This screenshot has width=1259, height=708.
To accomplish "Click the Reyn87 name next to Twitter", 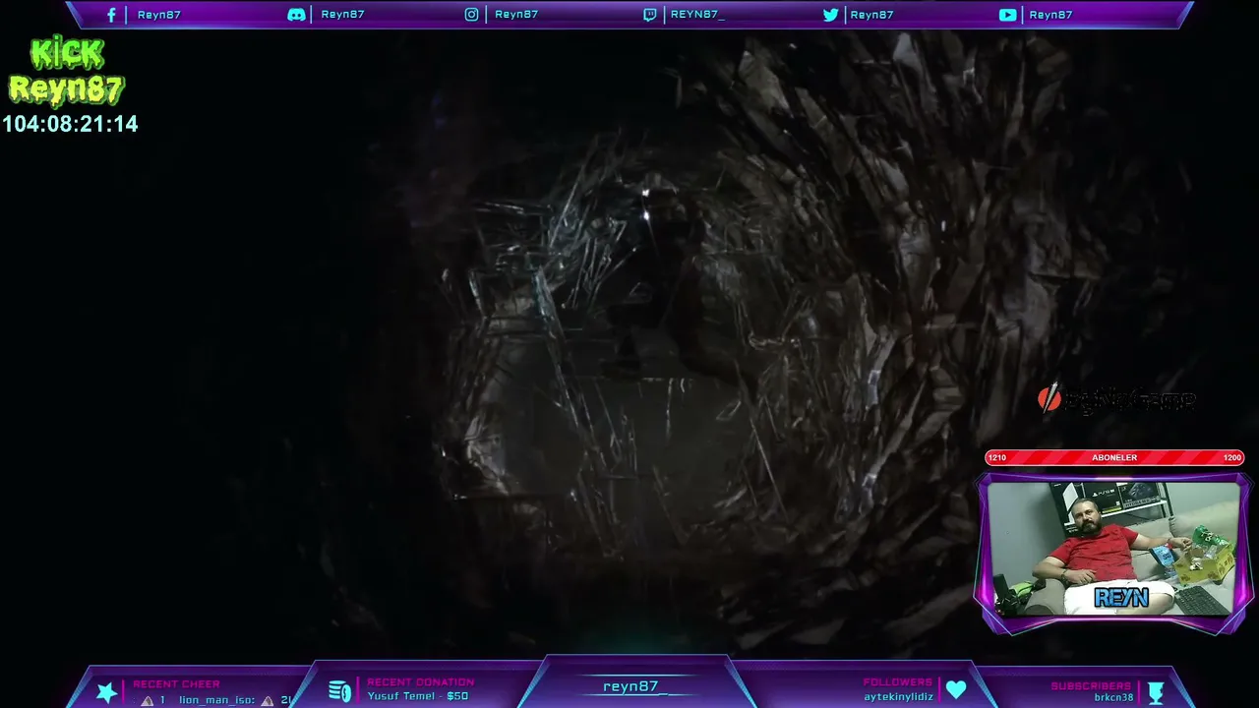I will (871, 15).
